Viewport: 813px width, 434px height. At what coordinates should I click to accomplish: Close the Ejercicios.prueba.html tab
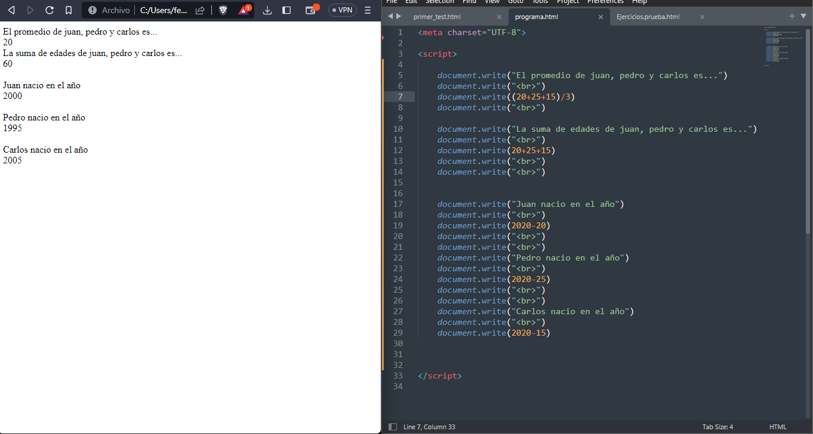(702, 17)
